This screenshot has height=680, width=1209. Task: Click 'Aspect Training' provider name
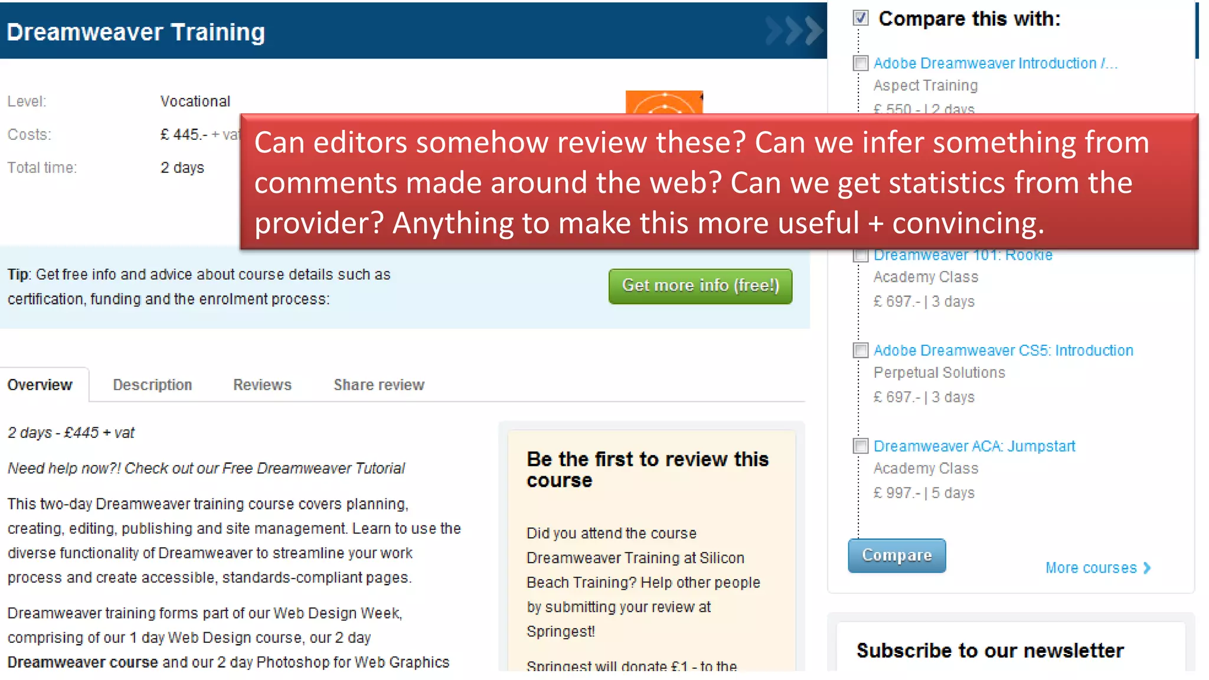(x=926, y=86)
